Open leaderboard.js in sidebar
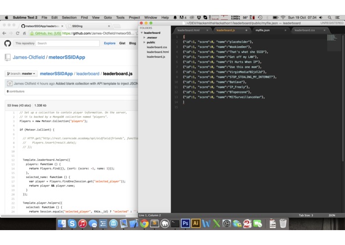 tap(156, 57)
